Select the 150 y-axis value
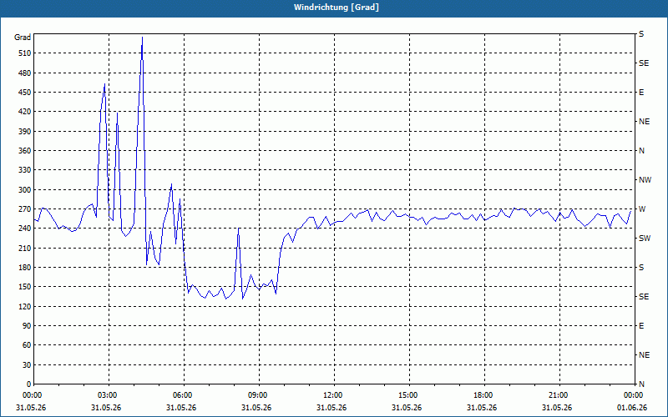The height and width of the screenshot is (417, 668). (x=25, y=286)
